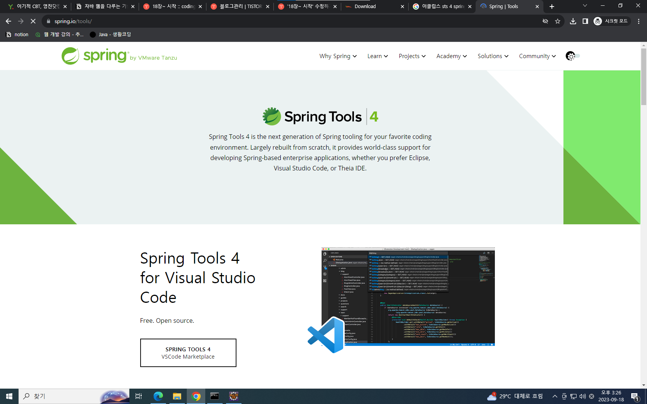
Task: Open the notion bookmark
Action: (x=17, y=35)
